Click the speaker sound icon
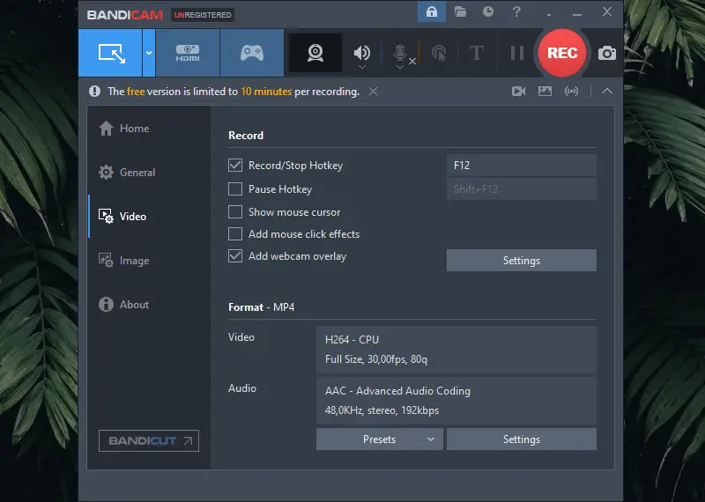 (362, 53)
